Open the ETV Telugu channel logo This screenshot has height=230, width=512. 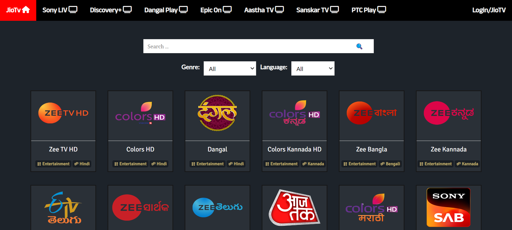[63, 208]
